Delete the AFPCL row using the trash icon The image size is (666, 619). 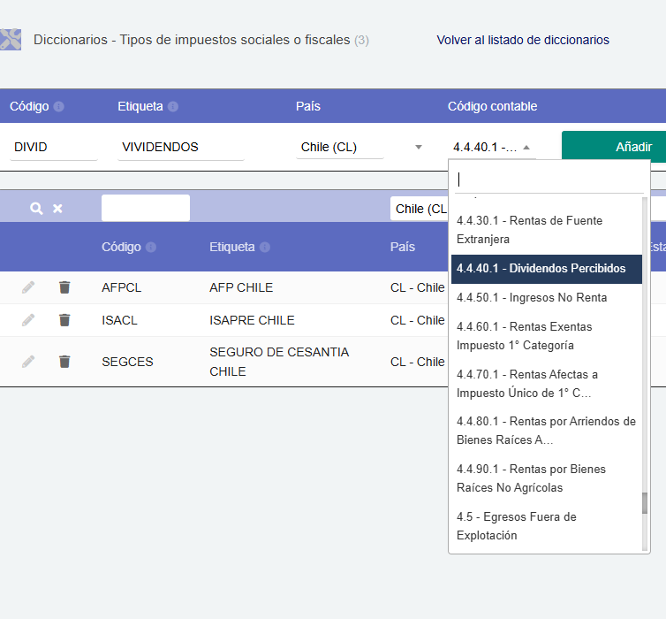point(64,287)
